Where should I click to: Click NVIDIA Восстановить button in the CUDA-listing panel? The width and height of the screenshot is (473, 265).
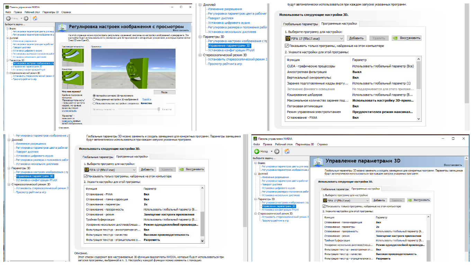pyautogui.click(x=407, y=38)
